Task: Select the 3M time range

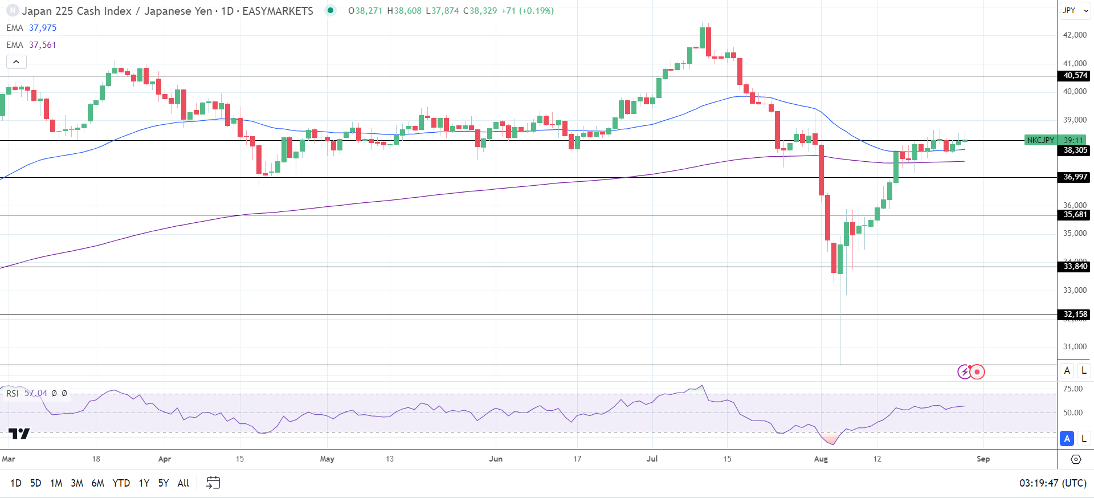Action: (77, 483)
